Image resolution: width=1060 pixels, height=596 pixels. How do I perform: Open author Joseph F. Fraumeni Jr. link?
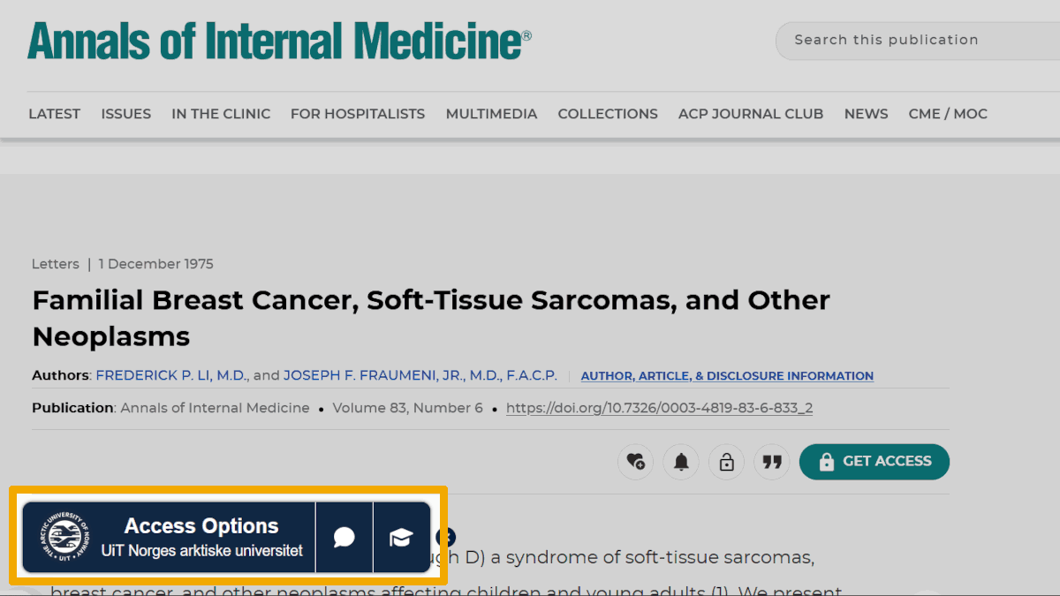pyautogui.click(x=420, y=375)
